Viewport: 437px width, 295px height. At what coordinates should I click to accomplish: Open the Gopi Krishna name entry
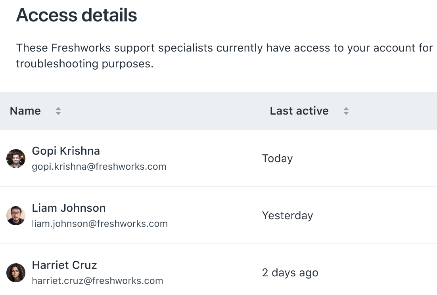66,151
